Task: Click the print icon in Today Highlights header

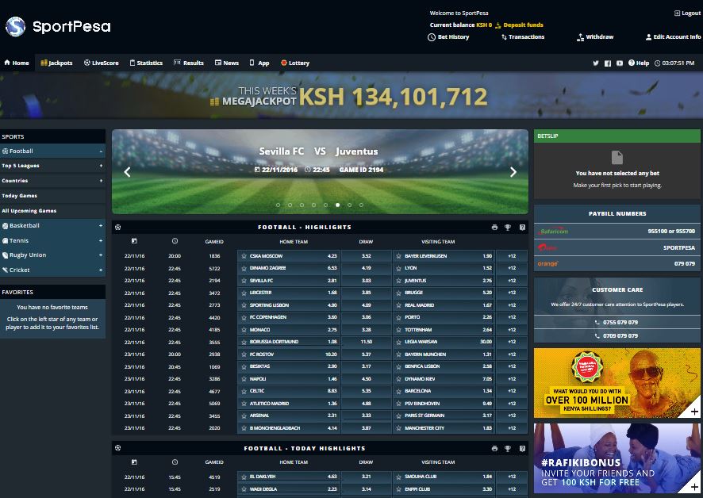Action: [494, 448]
